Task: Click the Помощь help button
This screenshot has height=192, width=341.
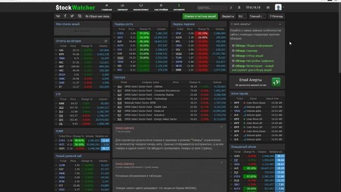Action: coord(276,17)
